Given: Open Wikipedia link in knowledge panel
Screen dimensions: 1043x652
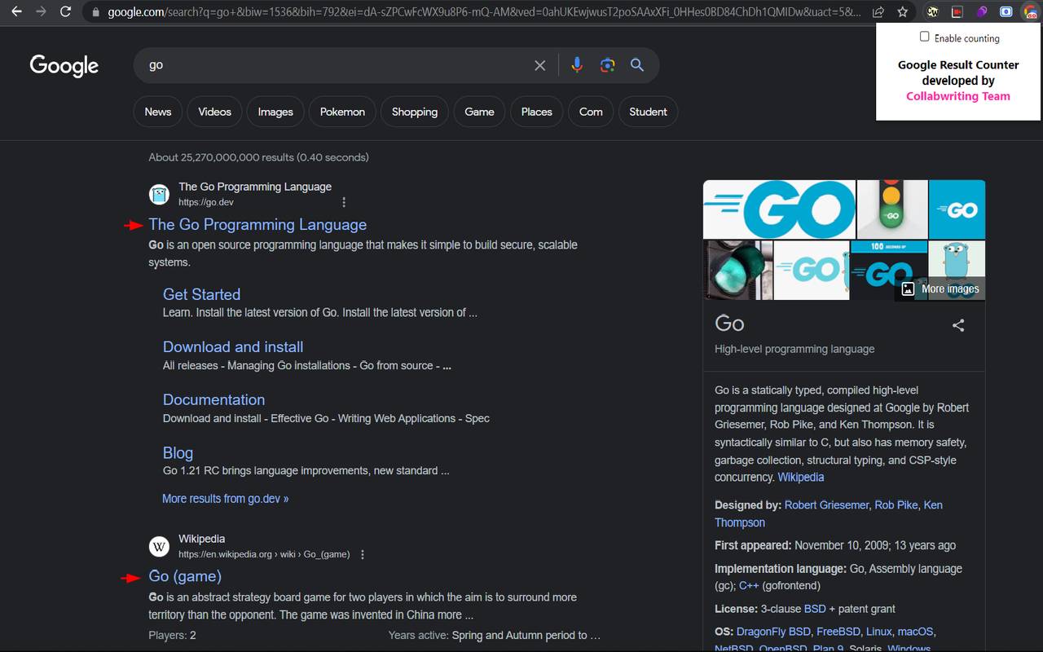Looking at the screenshot, I should [801, 478].
